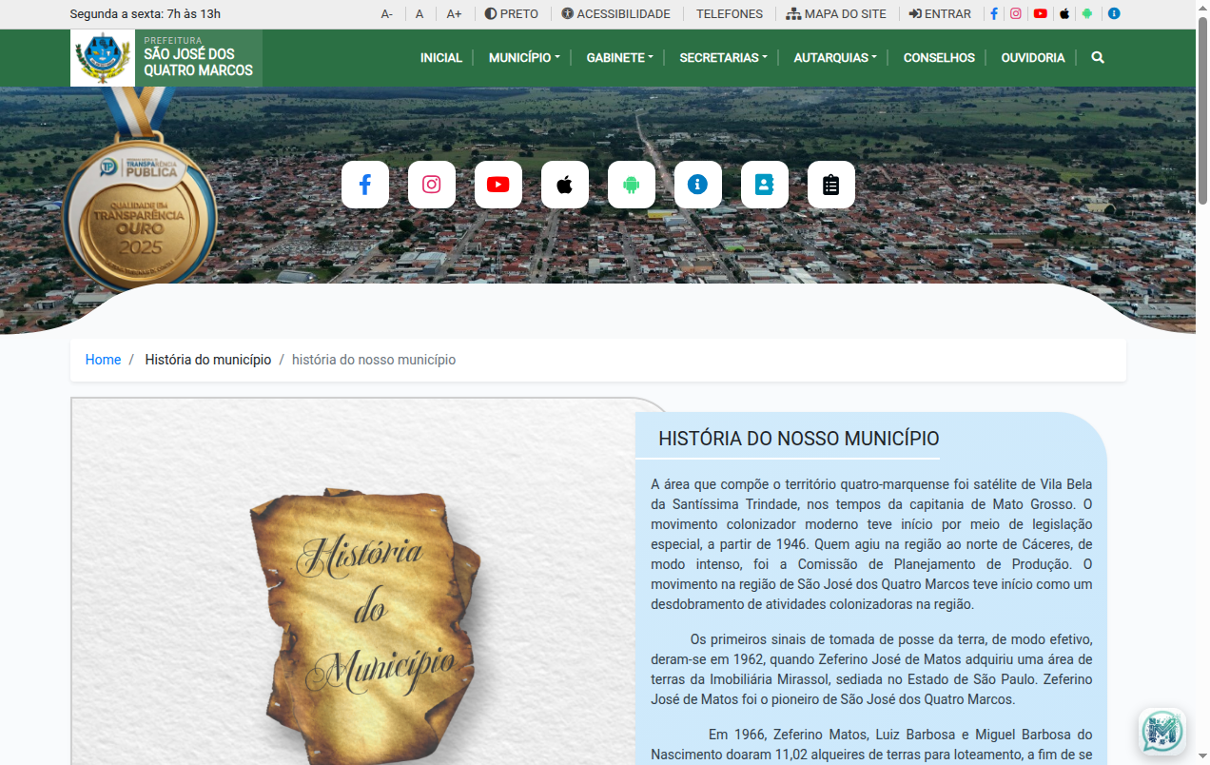
Task: Click the contact book button on banner
Action: coord(765,185)
